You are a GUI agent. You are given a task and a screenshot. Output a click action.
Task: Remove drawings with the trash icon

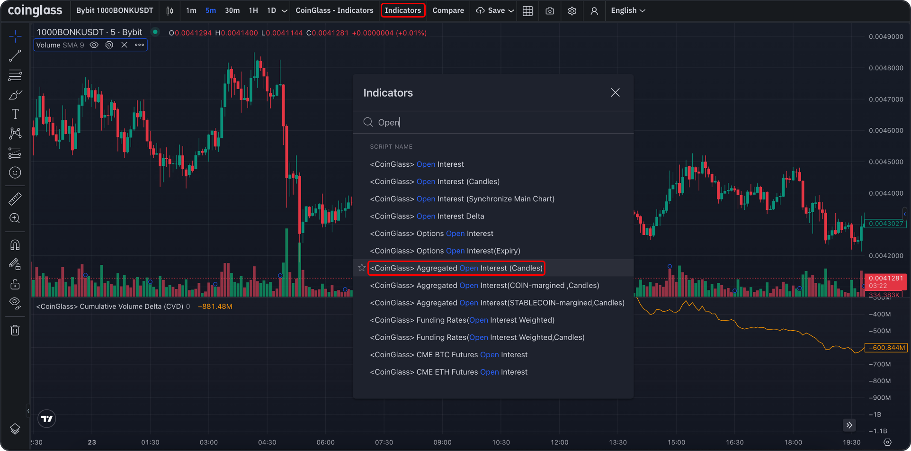(x=15, y=330)
